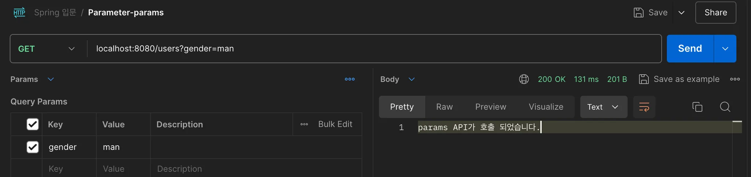Copy the response body with copy icon
This screenshot has height=177, width=751.
(x=697, y=107)
